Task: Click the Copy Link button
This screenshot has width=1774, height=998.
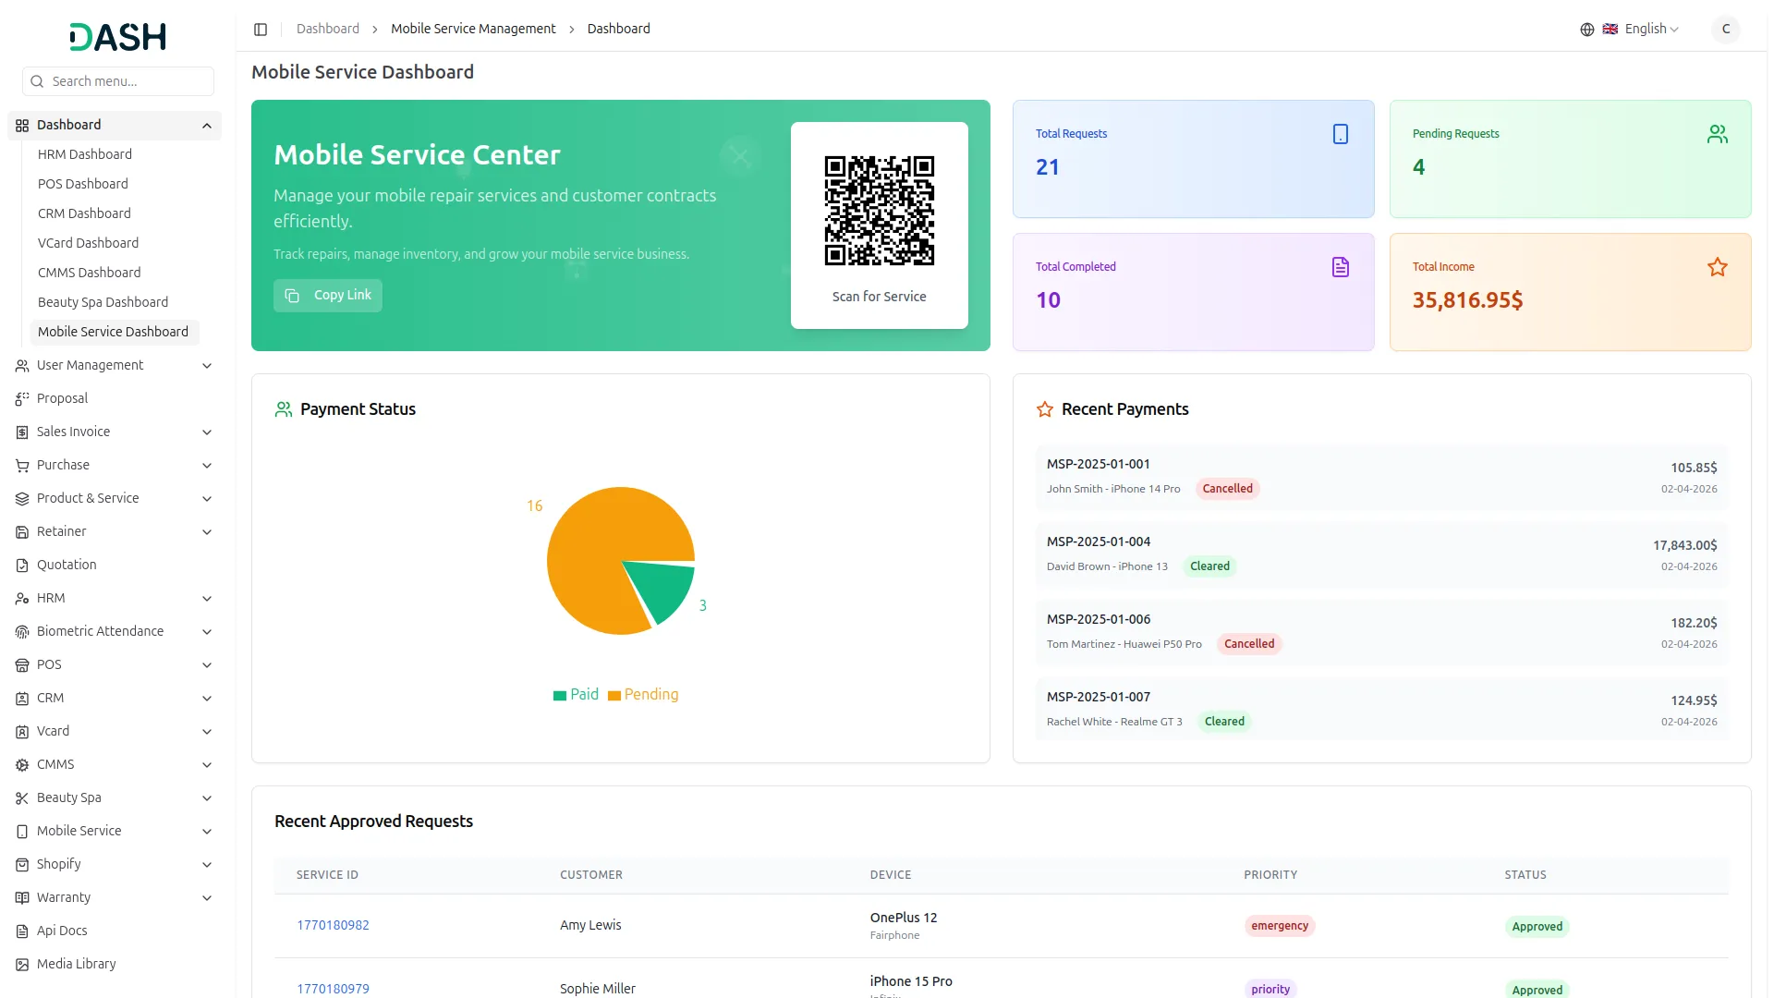Action: tap(327, 295)
